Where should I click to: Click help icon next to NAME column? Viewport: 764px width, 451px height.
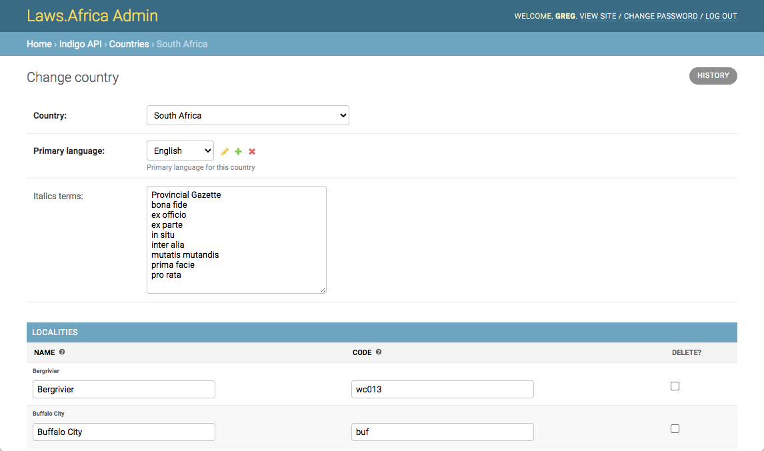click(62, 352)
